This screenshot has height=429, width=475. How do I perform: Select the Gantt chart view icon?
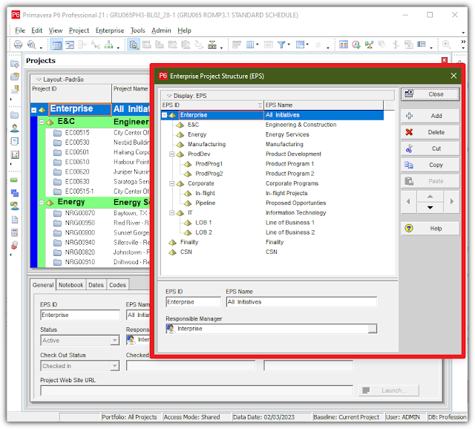[x=70, y=45]
